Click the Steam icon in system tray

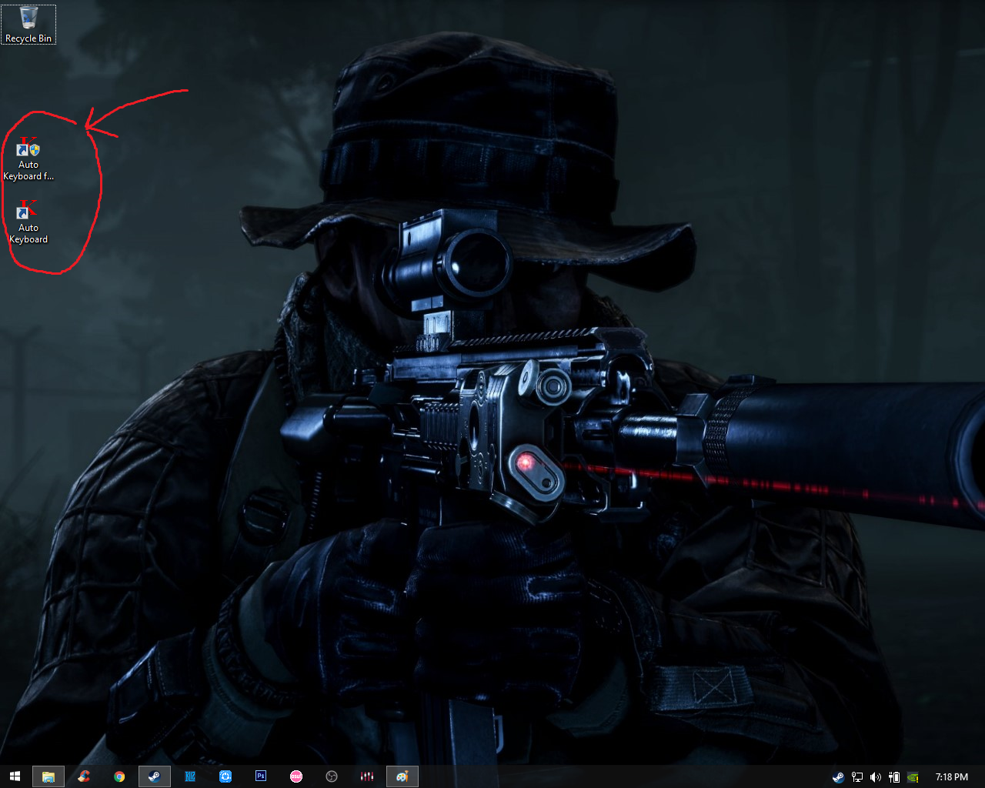click(x=838, y=777)
